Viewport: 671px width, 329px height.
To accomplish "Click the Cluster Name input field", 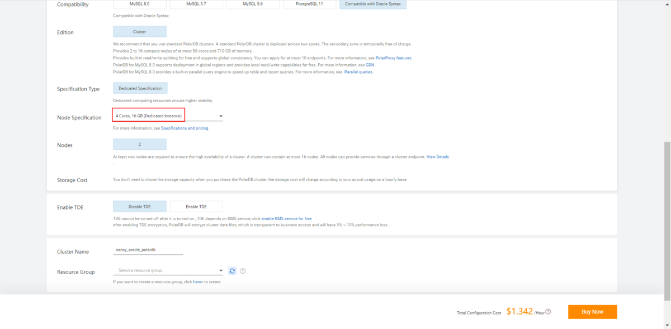I will (x=148, y=250).
